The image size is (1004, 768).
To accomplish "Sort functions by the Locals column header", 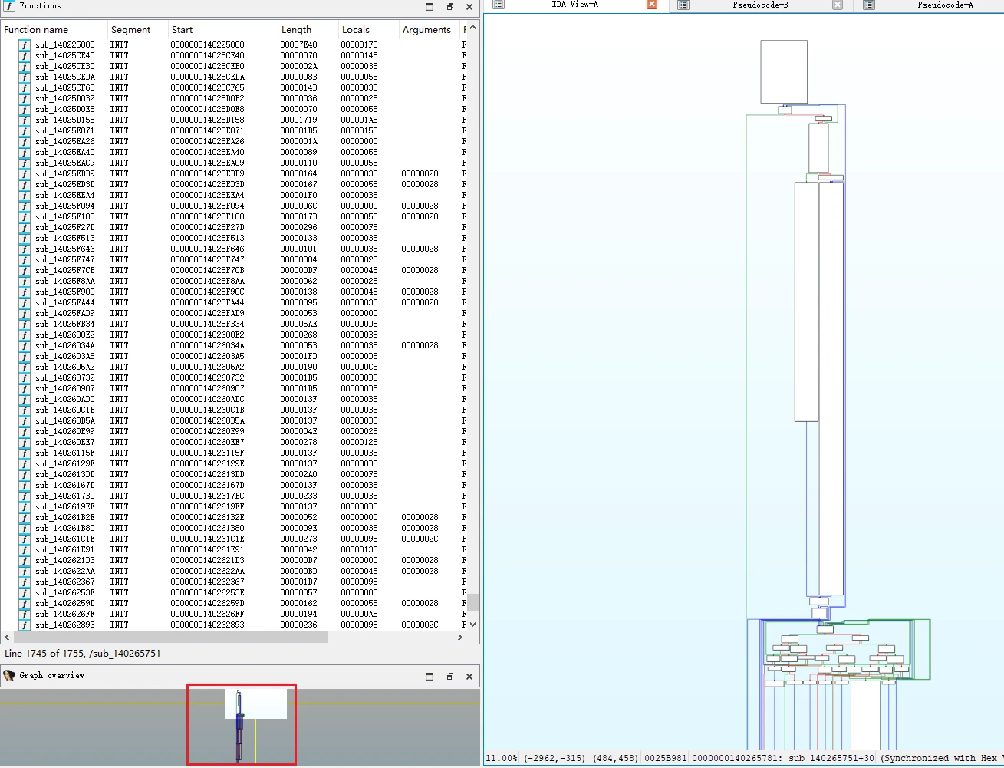I will click(x=356, y=30).
